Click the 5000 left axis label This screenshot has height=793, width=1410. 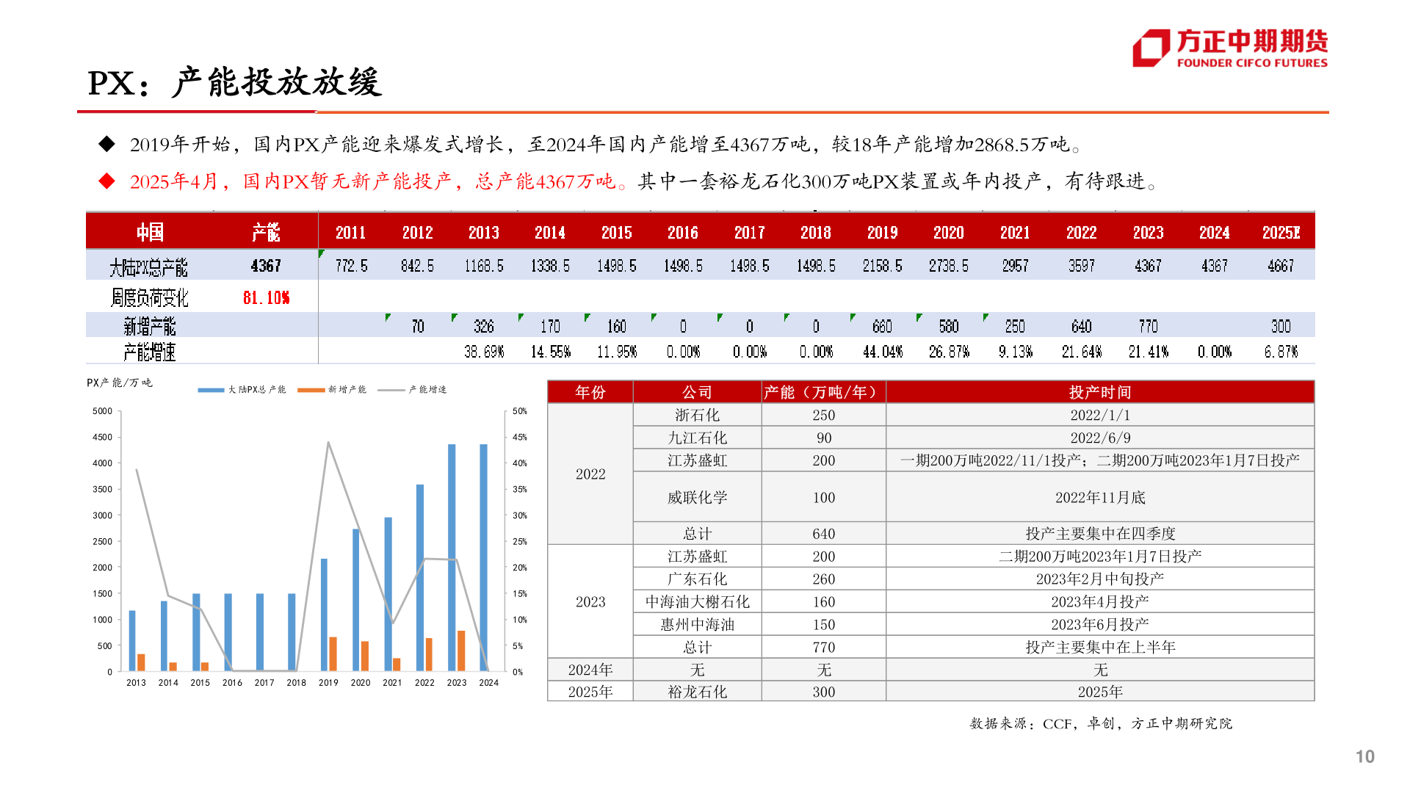pyautogui.click(x=103, y=411)
